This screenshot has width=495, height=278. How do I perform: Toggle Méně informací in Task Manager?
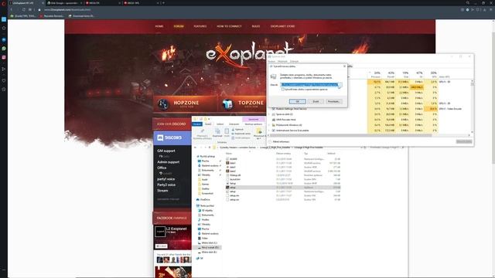tap(279, 142)
